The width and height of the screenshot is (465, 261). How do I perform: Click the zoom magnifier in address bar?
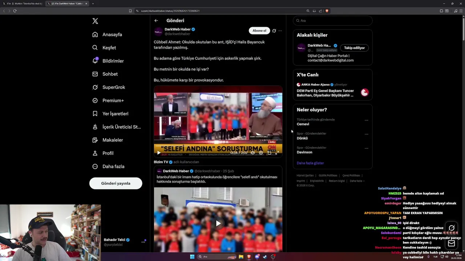[x=308, y=11]
